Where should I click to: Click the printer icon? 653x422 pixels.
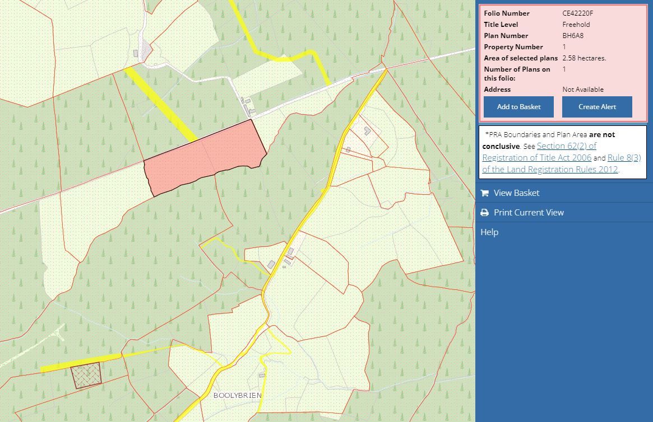click(x=484, y=213)
